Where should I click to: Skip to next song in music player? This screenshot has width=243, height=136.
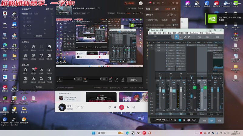(128, 107)
